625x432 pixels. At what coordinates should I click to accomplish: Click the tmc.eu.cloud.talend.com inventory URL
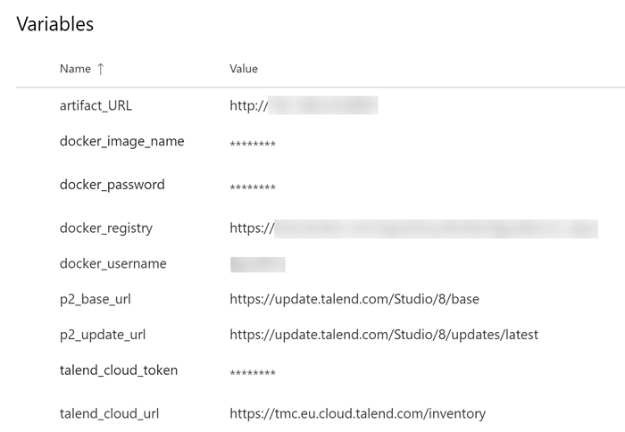pos(357,413)
